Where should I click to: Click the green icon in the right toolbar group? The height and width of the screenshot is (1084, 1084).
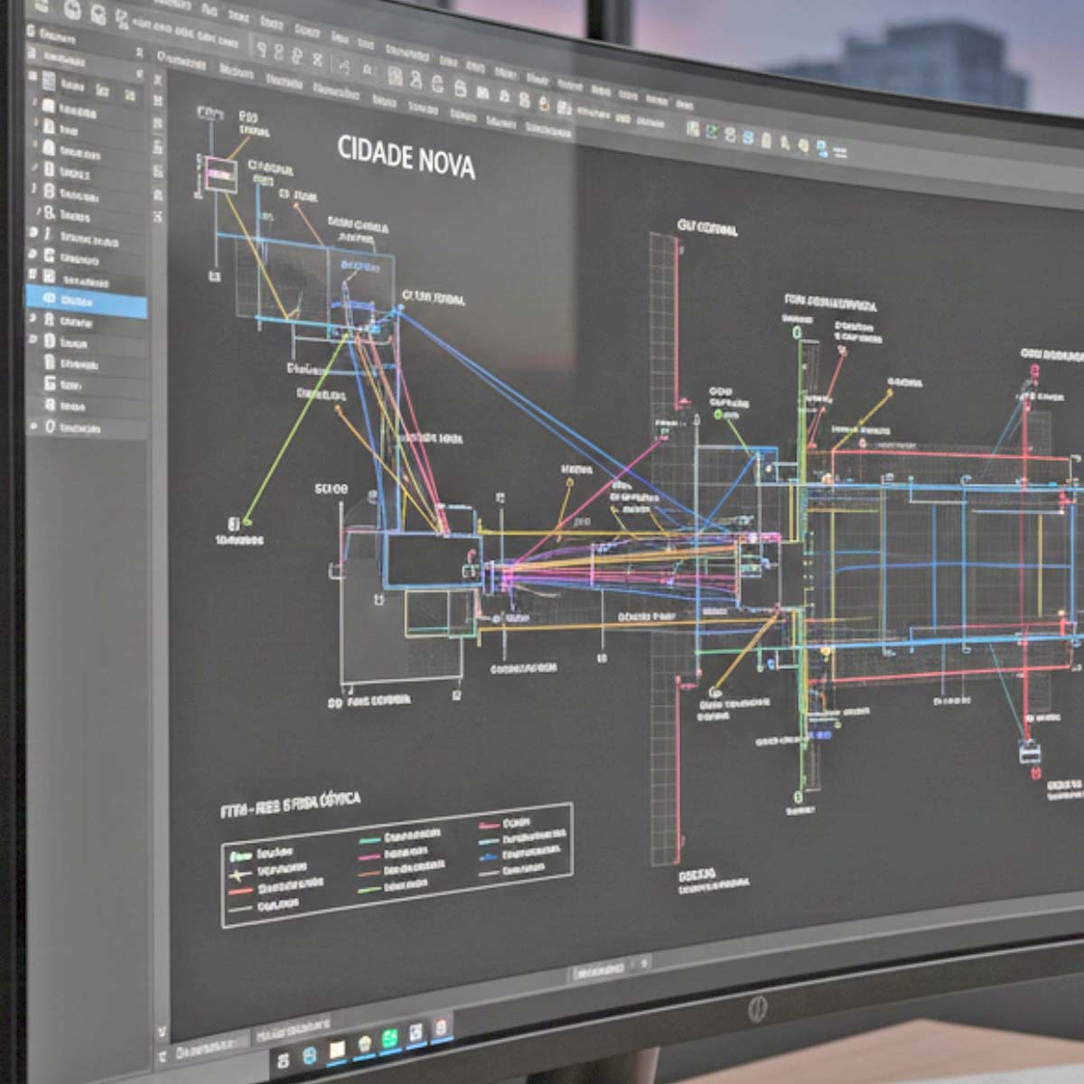click(711, 132)
